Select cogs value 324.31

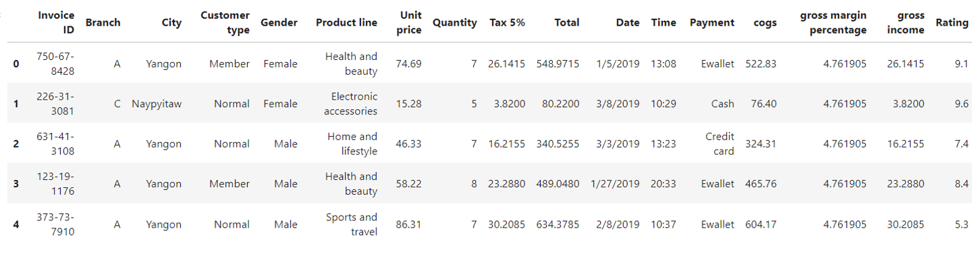click(x=761, y=144)
